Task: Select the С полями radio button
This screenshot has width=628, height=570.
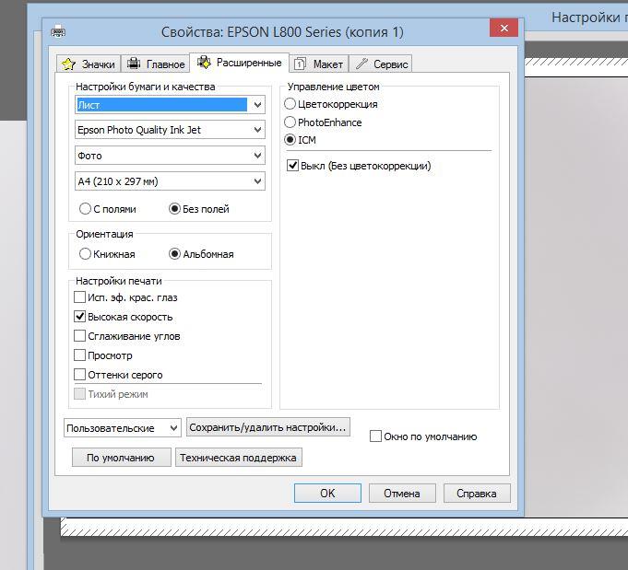Action: [x=85, y=209]
